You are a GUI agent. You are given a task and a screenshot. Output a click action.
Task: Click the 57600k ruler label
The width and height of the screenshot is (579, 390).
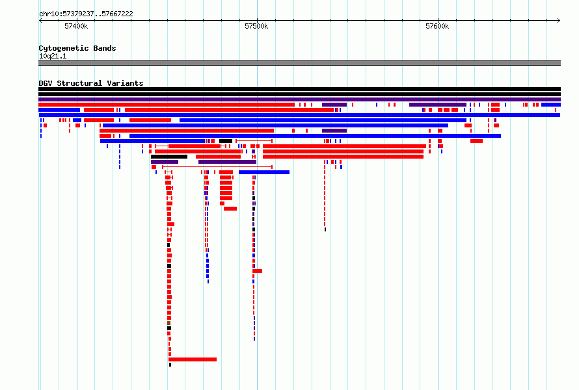click(x=437, y=26)
